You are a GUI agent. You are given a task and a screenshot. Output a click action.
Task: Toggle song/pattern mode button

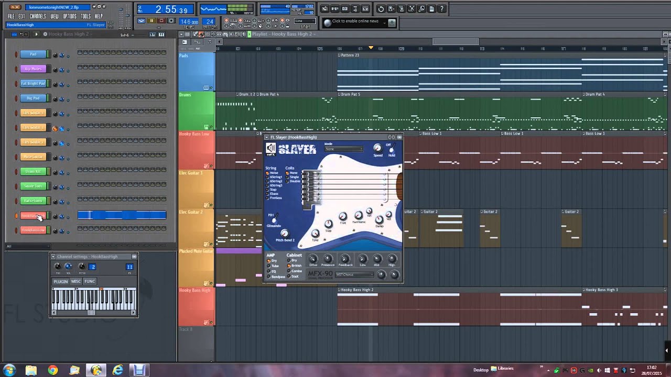pos(141,21)
